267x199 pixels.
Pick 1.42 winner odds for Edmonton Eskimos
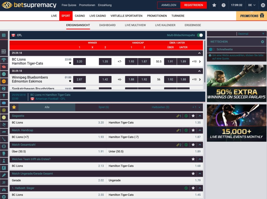point(105,79)
